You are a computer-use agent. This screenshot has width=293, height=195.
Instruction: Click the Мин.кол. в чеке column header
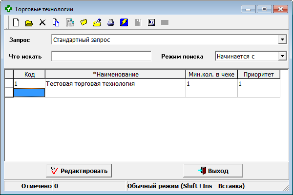(x=211, y=74)
